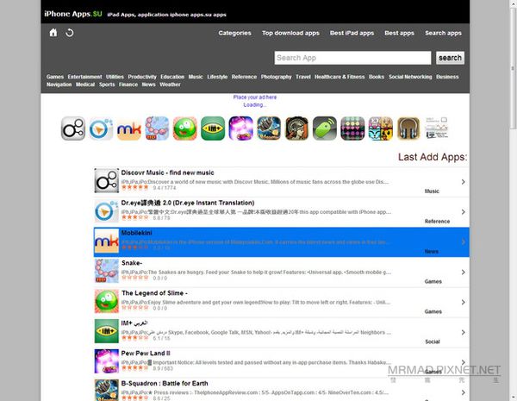Select the Photography category link

coord(276,77)
